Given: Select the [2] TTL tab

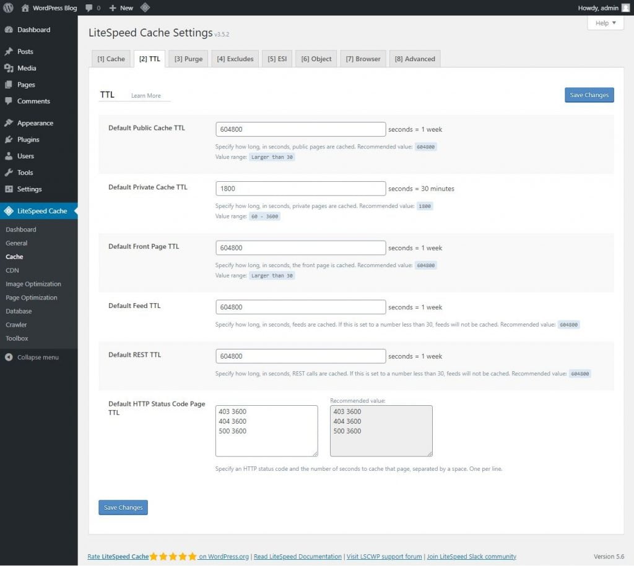Looking at the screenshot, I should (150, 59).
